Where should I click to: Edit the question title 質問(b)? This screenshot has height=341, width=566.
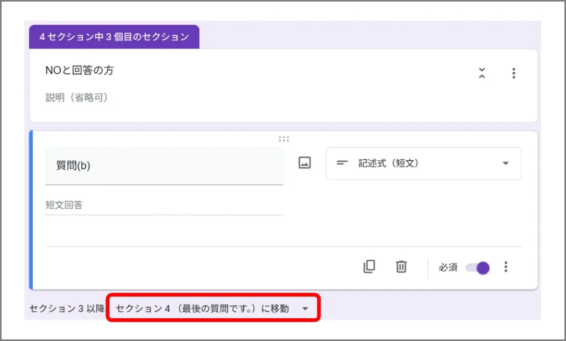pyautogui.click(x=164, y=166)
